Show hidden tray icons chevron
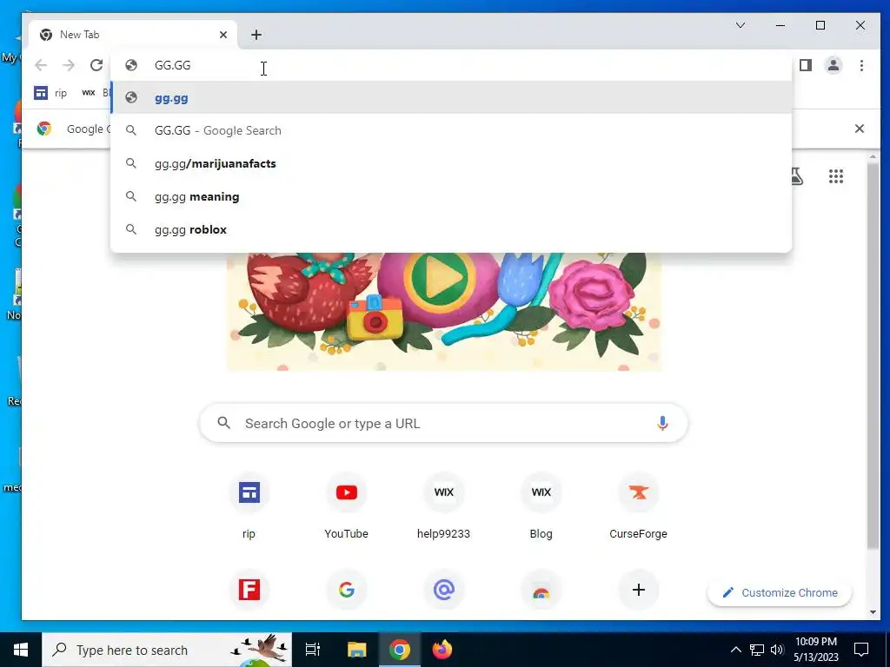This screenshot has width=890, height=667. pos(735,650)
